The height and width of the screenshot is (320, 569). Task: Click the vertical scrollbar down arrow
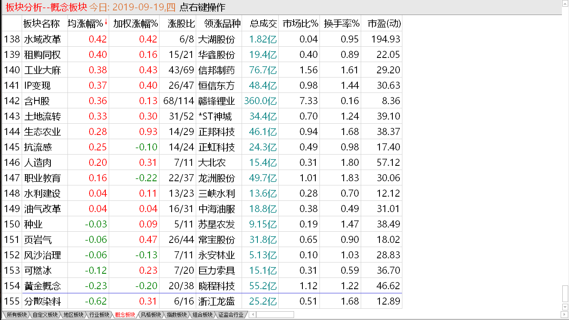pos(565,307)
